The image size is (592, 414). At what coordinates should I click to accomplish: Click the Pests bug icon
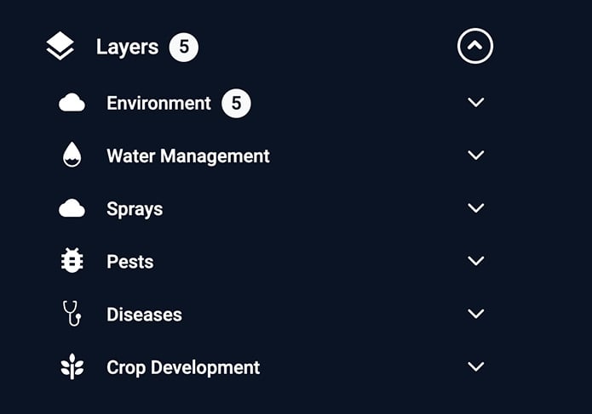click(x=72, y=260)
